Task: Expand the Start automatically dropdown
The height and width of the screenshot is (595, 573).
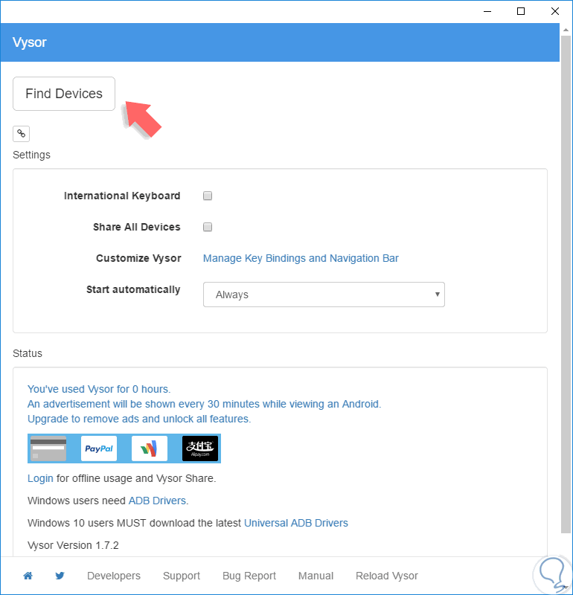Action: [324, 295]
